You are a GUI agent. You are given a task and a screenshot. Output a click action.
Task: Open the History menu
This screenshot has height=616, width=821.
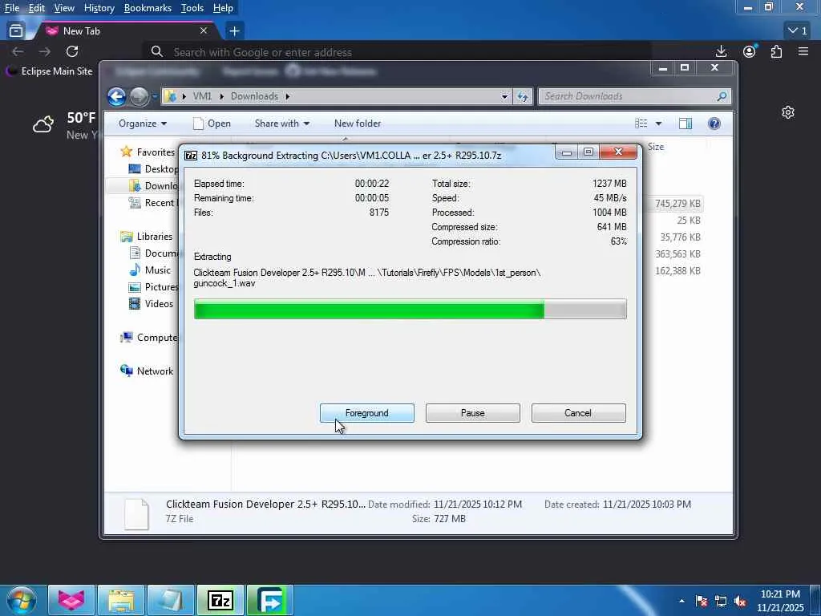pyautogui.click(x=99, y=8)
